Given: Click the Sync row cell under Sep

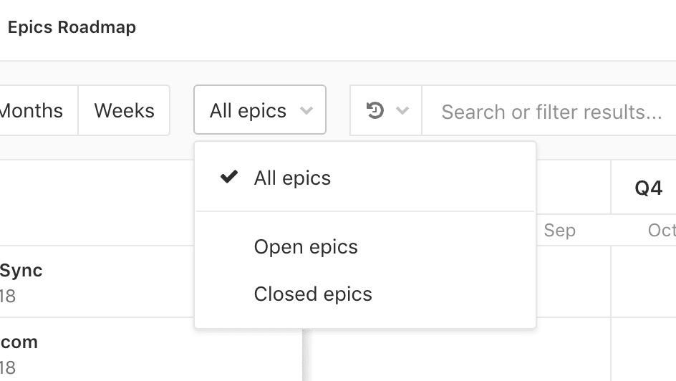Looking at the screenshot, I should pyautogui.click(x=574, y=282).
